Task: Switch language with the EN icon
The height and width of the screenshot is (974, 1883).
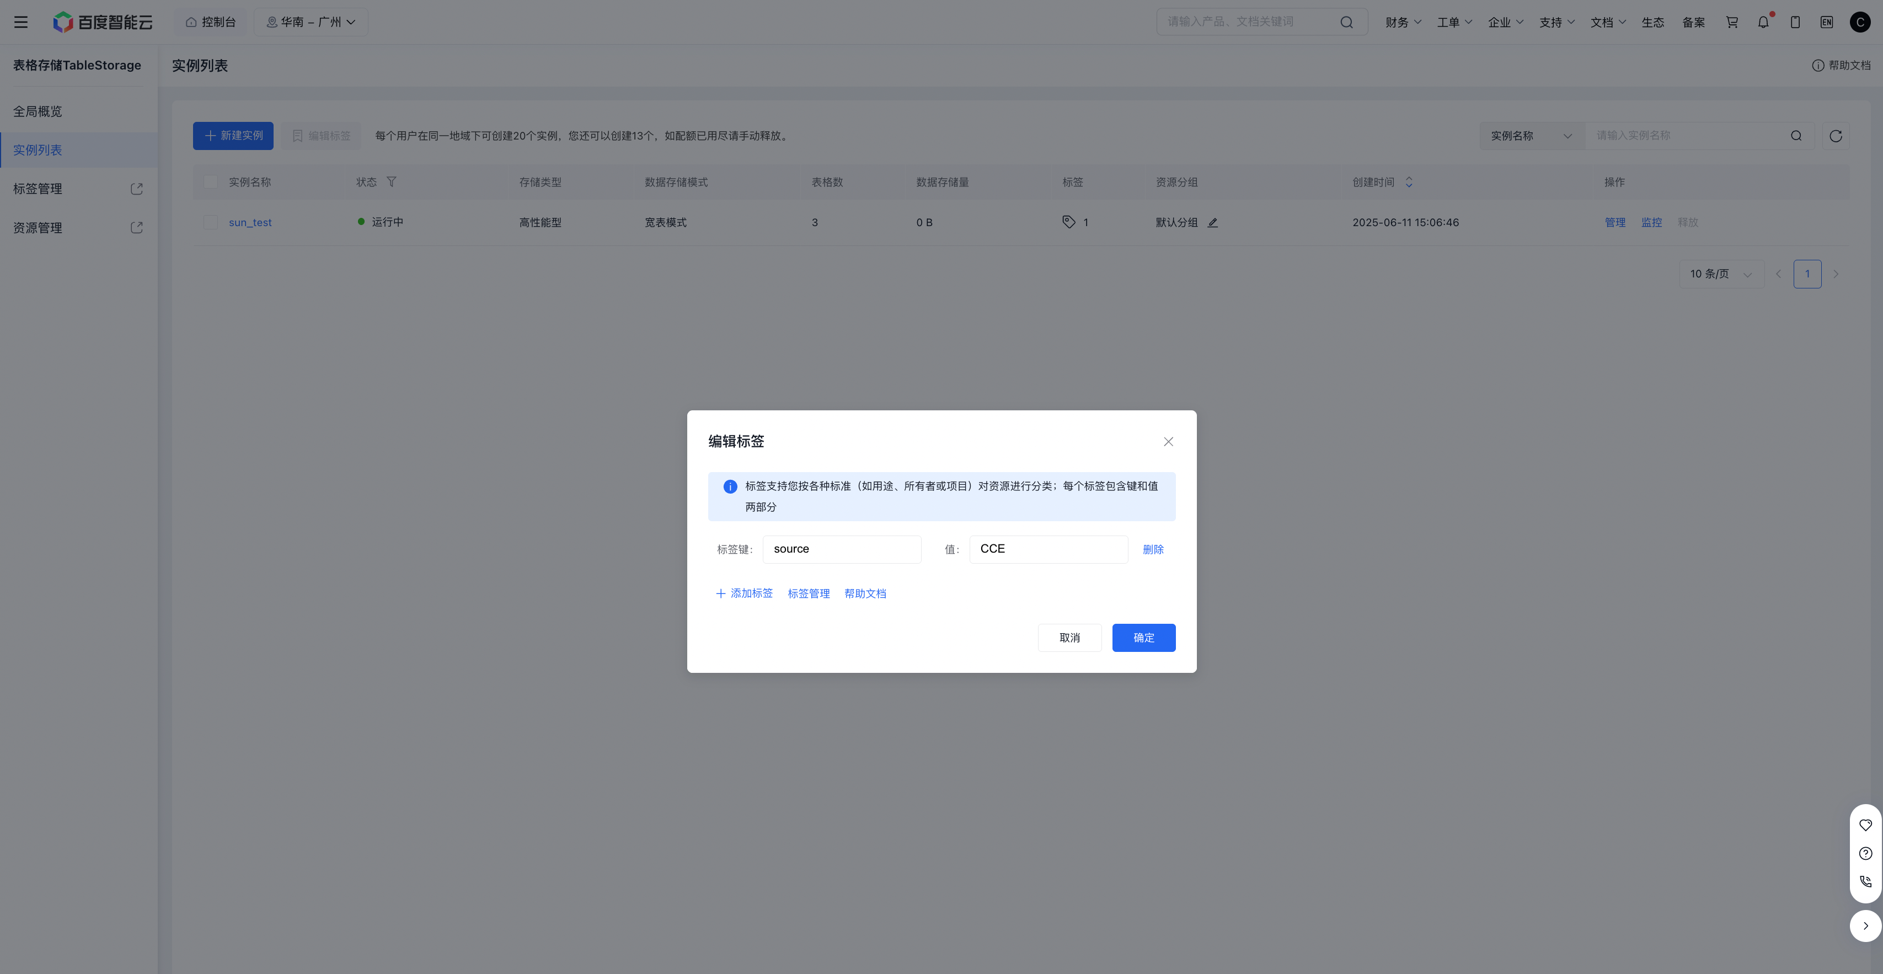Action: coord(1826,22)
